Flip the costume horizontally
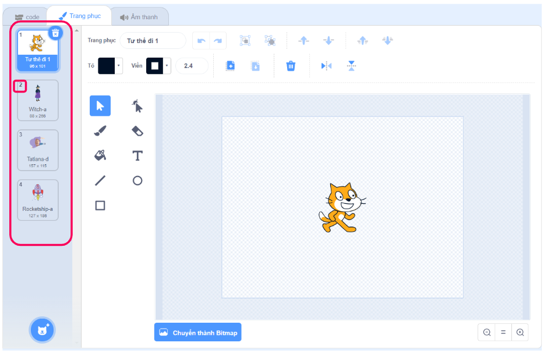Image resolution: width=544 pixels, height=353 pixels. 327,66
